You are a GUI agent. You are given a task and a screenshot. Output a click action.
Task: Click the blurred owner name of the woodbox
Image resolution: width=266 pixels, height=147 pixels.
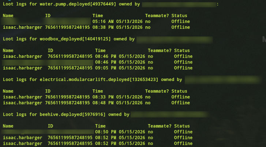(175, 40)
